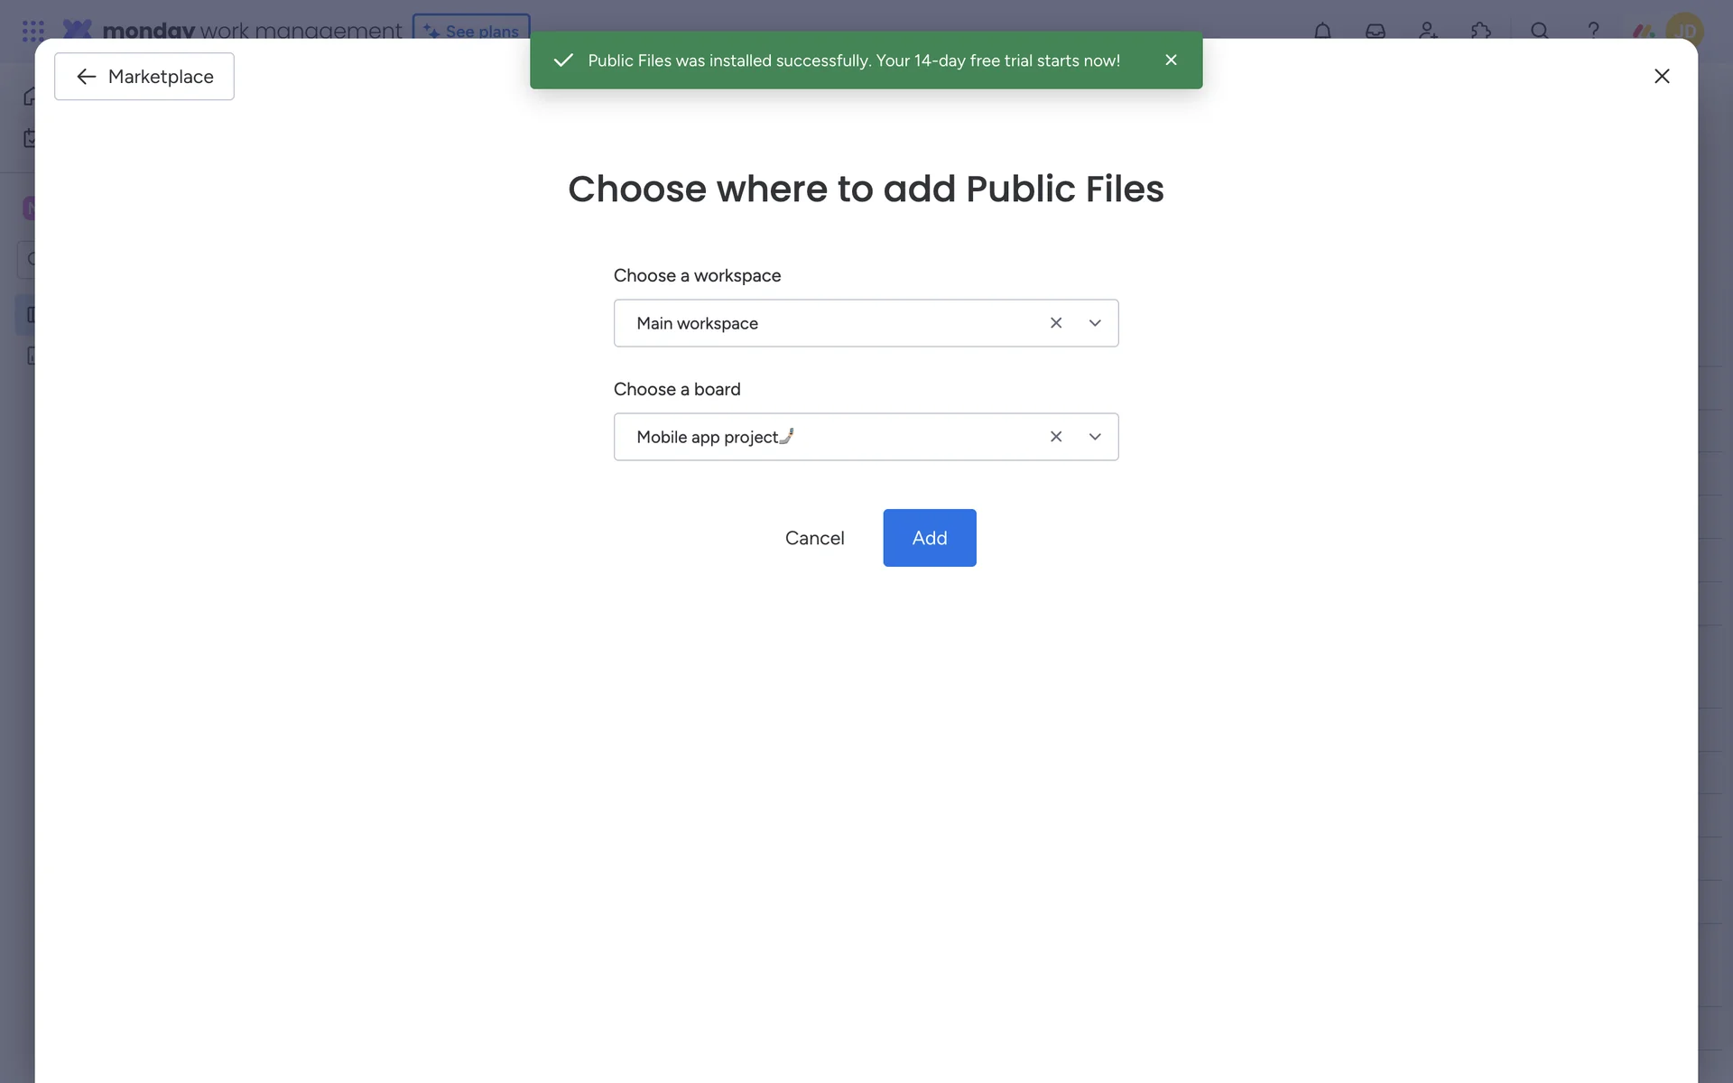This screenshot has height=1083, width=1733.
Task: Clear the Mobile app project selection
Action: click(x=1055, y=437)
